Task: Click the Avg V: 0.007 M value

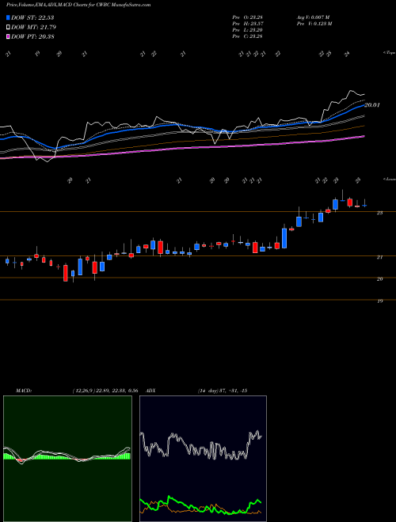Action: click(313, 17)
